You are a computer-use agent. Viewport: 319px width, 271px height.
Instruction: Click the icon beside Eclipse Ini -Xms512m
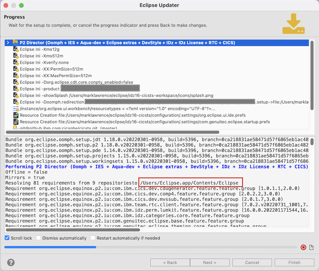pyautogui.click(x=16, y=56)
